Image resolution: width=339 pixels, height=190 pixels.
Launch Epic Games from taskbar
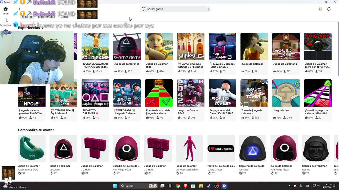(170, 186)
